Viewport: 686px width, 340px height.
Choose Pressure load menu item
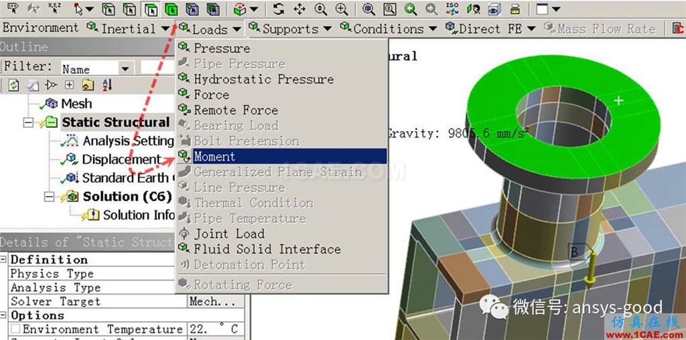click(x=282, y=48)
